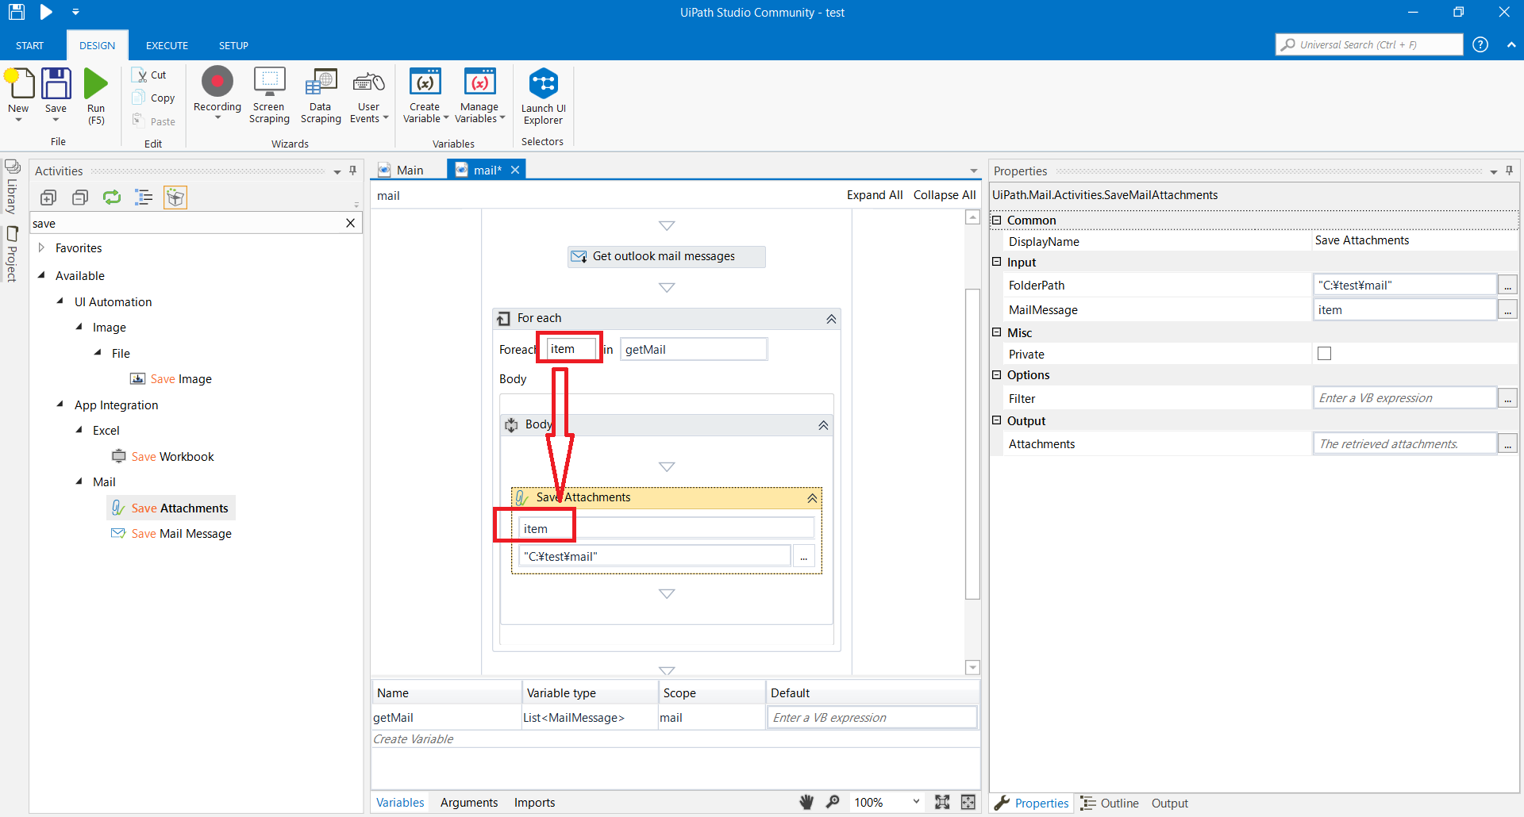
Task: Click the Filter ellipsis button
Action: coord(1507,398)
